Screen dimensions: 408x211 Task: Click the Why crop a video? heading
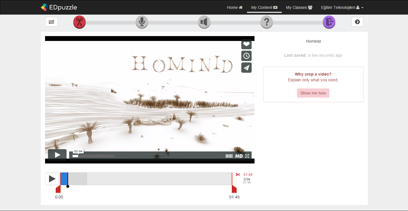pyautogui.click(x=313, y=74)
